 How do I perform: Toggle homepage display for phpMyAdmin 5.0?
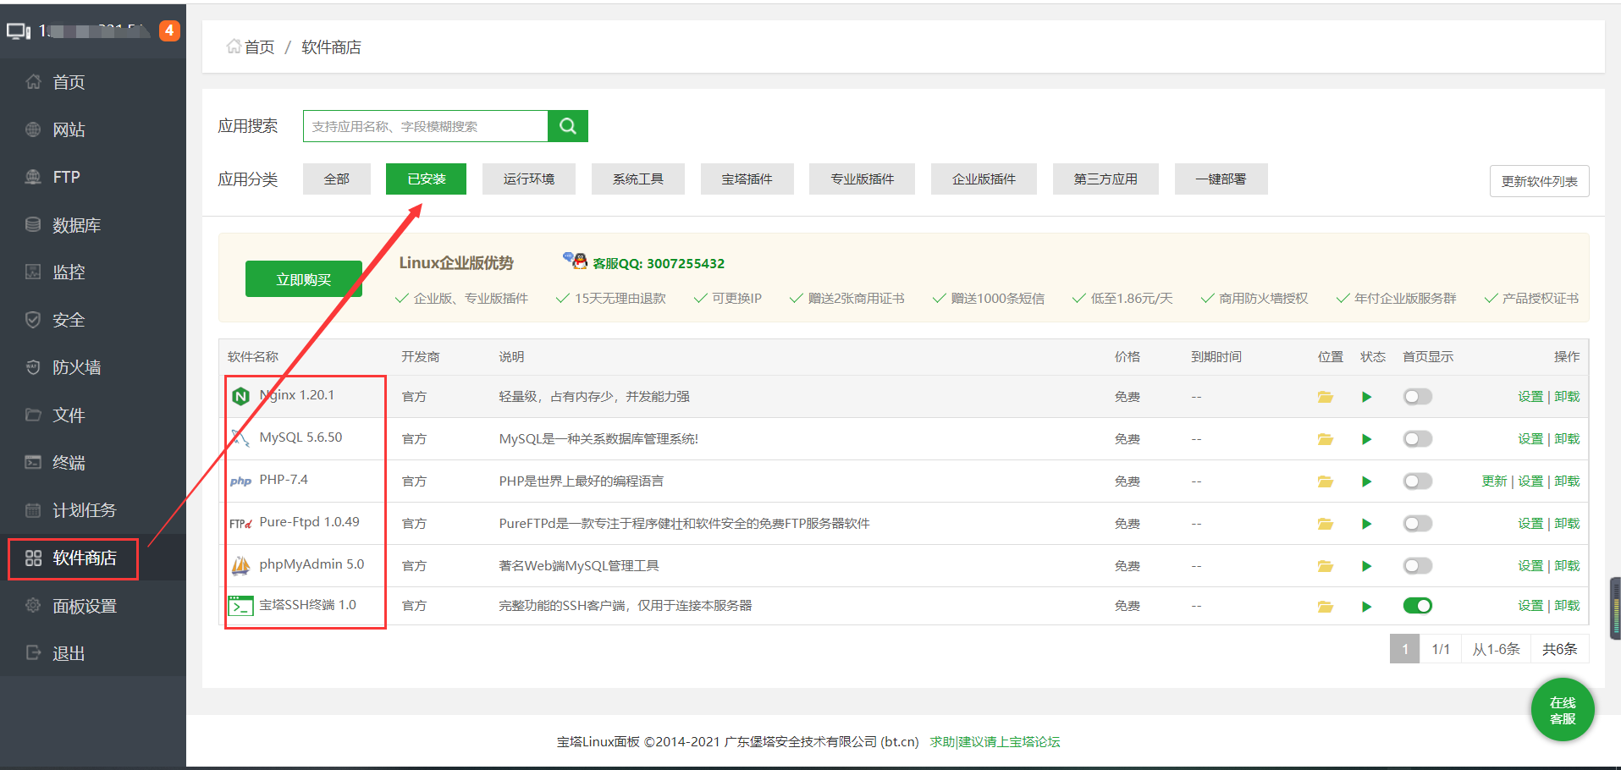(x=1417, y=566)
